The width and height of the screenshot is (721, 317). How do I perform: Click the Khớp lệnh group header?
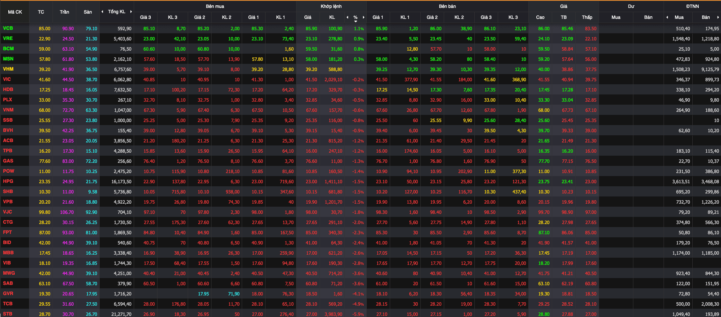[x=331, y=6]
